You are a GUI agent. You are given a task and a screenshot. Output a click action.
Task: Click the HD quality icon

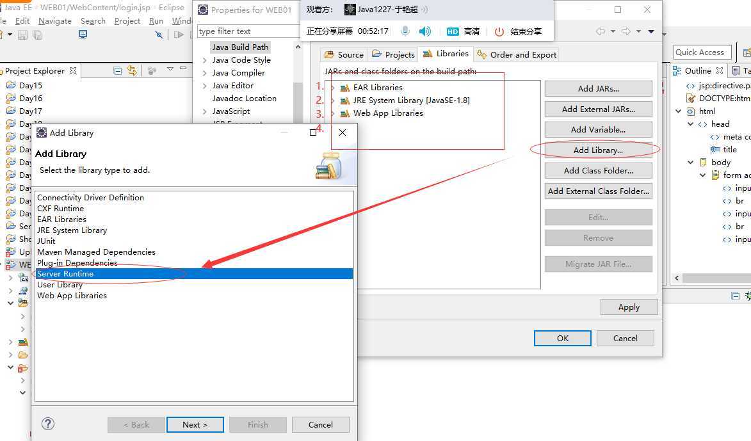(x=453, y=31)
